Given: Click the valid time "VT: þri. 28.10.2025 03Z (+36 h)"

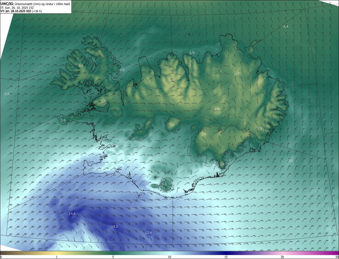Looking at the screenshot, I should [21, 11].
